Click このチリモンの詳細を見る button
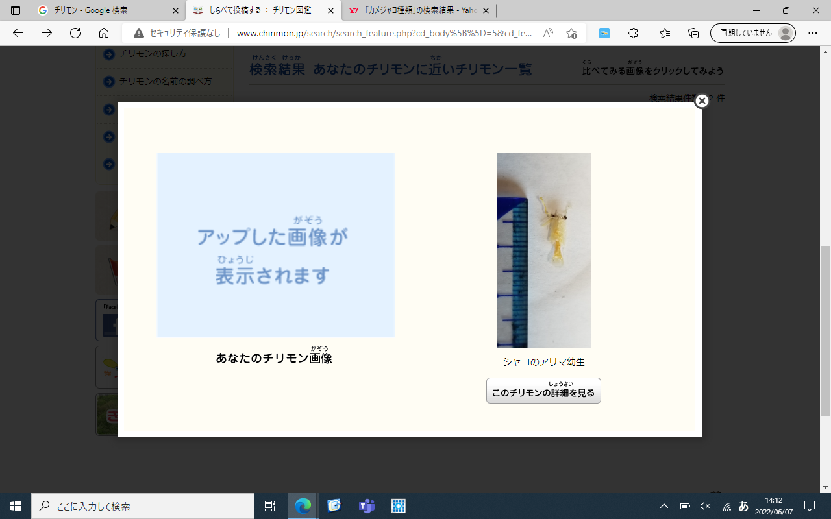Viewport: 831px width, 519px height. tap(543, 391)
